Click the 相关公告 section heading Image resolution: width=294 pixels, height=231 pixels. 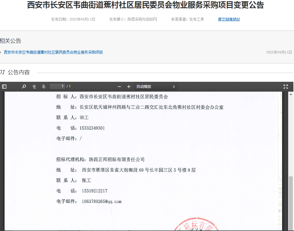click(11, 41)
